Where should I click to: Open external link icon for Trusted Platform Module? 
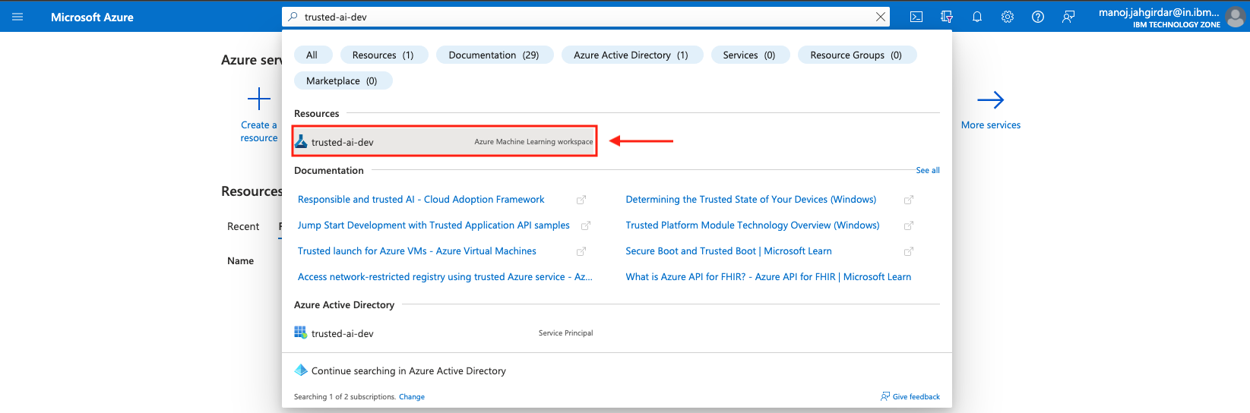[909, 225]
